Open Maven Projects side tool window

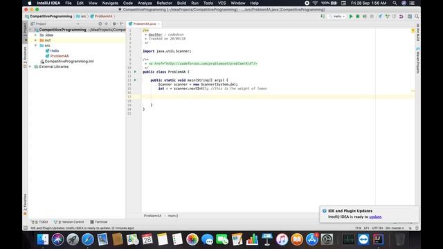418,60
